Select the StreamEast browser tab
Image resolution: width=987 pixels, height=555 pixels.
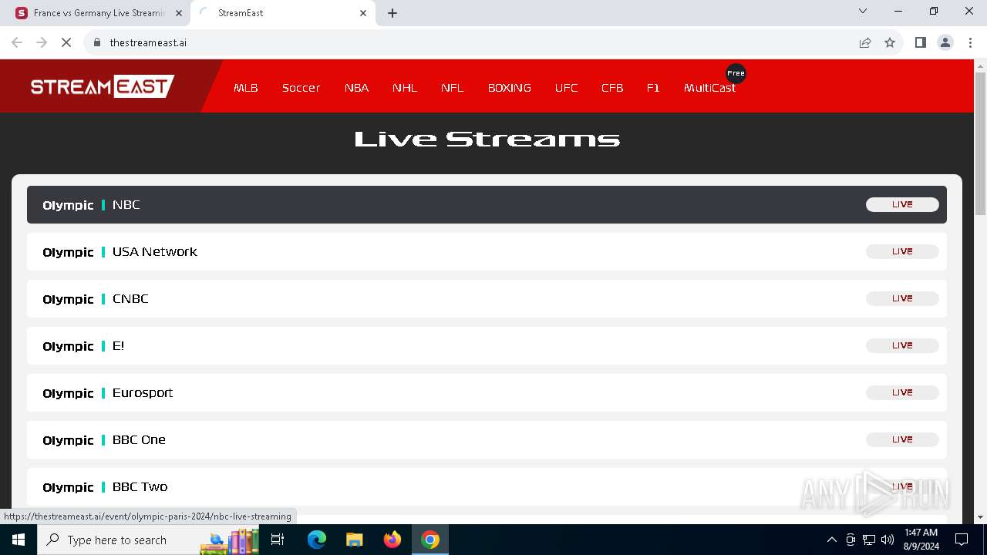[281, 13]
